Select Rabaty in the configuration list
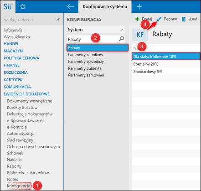 click(98, 48)
